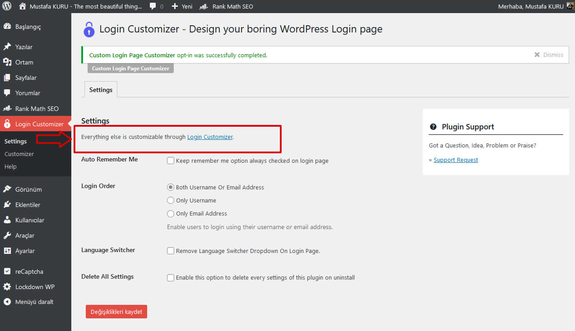575x331 pixels.
Task: Open the WordPress logo menu
Action: click(7, 6)
